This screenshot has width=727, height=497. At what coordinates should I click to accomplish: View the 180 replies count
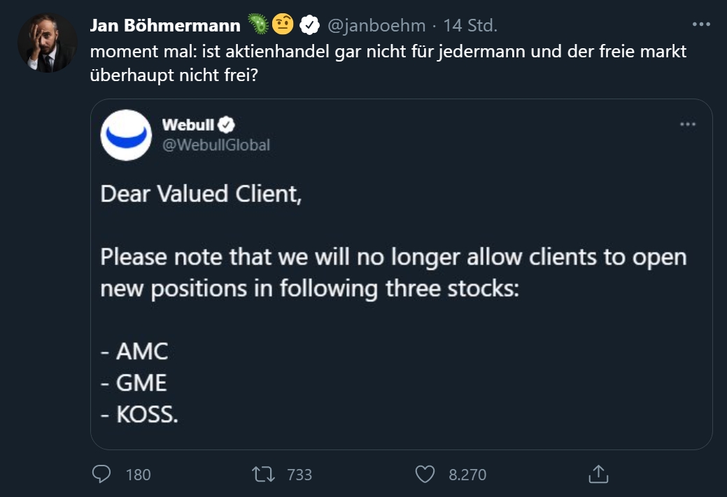click(x=138, y=475)
